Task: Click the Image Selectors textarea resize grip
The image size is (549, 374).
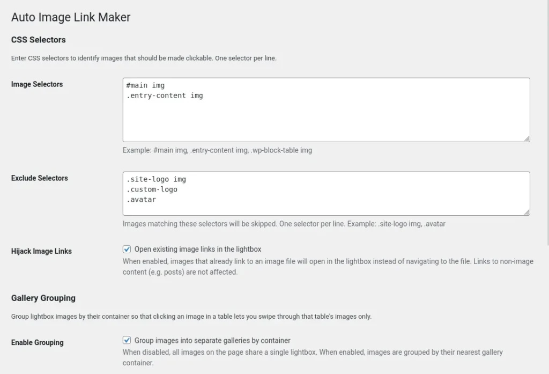Action: (526, 140)
